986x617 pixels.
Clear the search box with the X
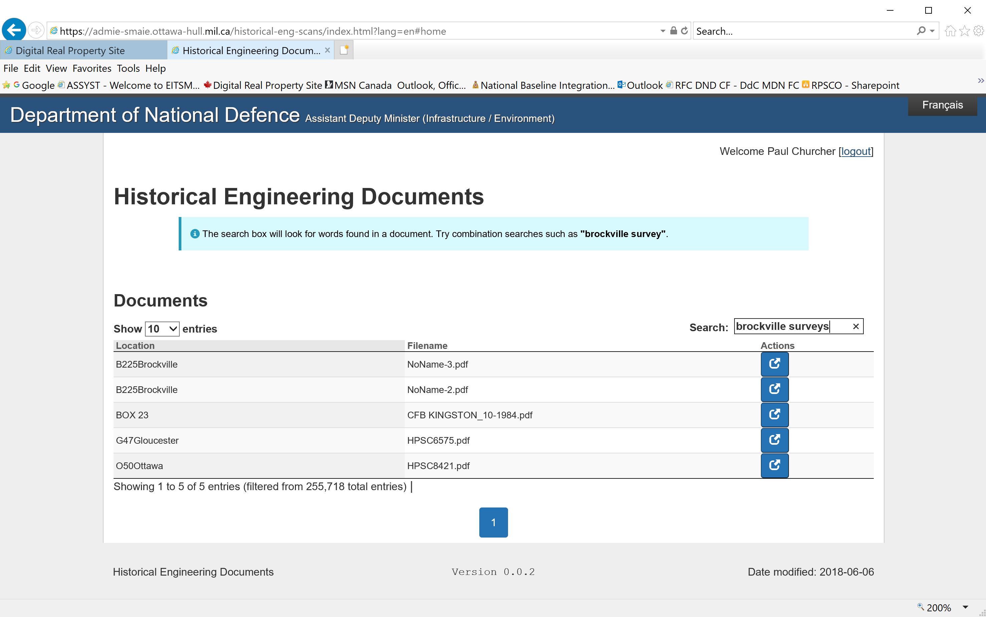[x=856, y=327]
